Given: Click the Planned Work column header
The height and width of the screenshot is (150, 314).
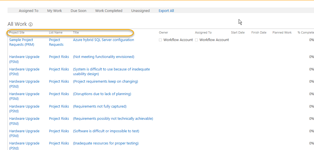Looking at the screenshot, I should 282,32.
